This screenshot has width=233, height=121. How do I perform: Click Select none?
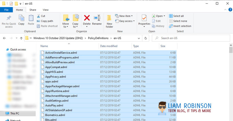point(178,21)
